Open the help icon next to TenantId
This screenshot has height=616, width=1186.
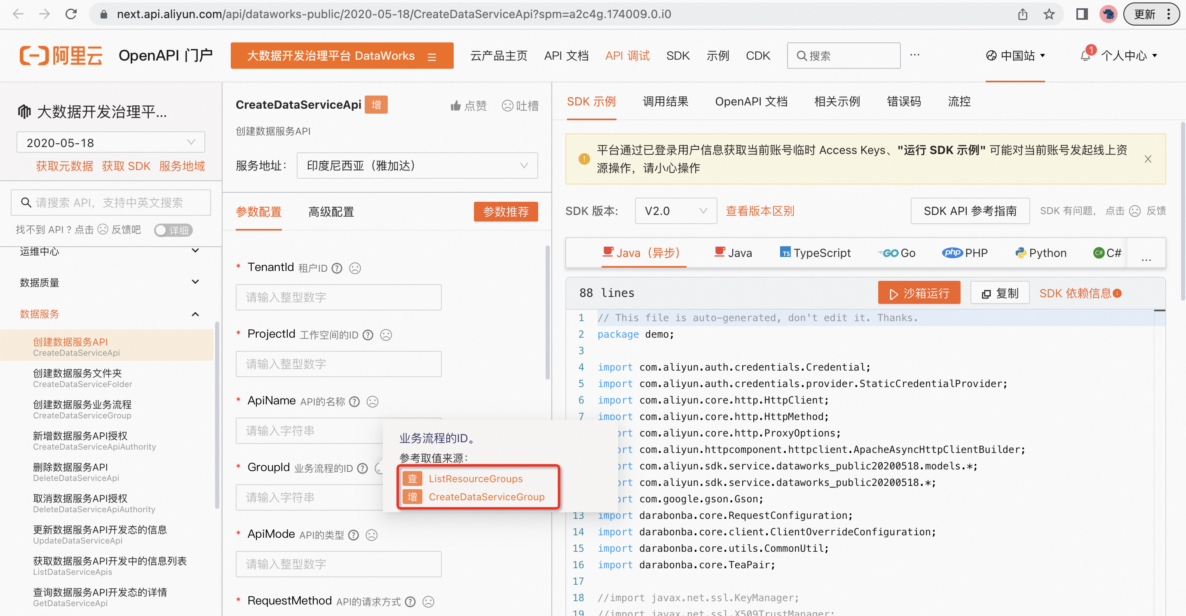(x=338, y=268)
